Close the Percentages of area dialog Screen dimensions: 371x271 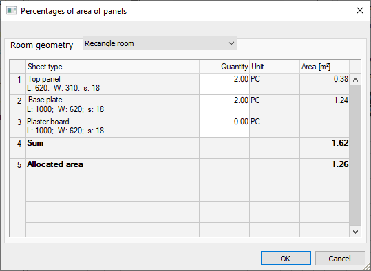[360, 10]
